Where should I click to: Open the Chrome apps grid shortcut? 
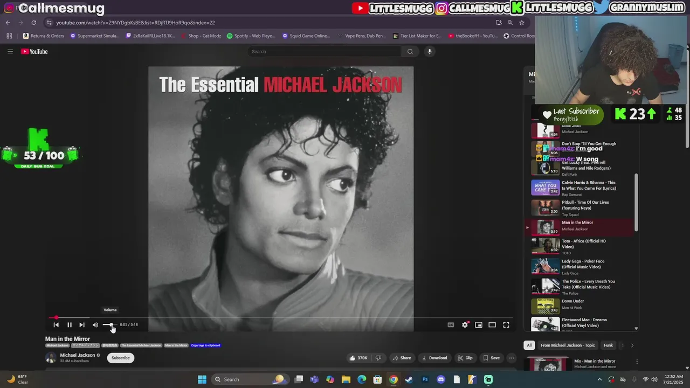(9, 36)
